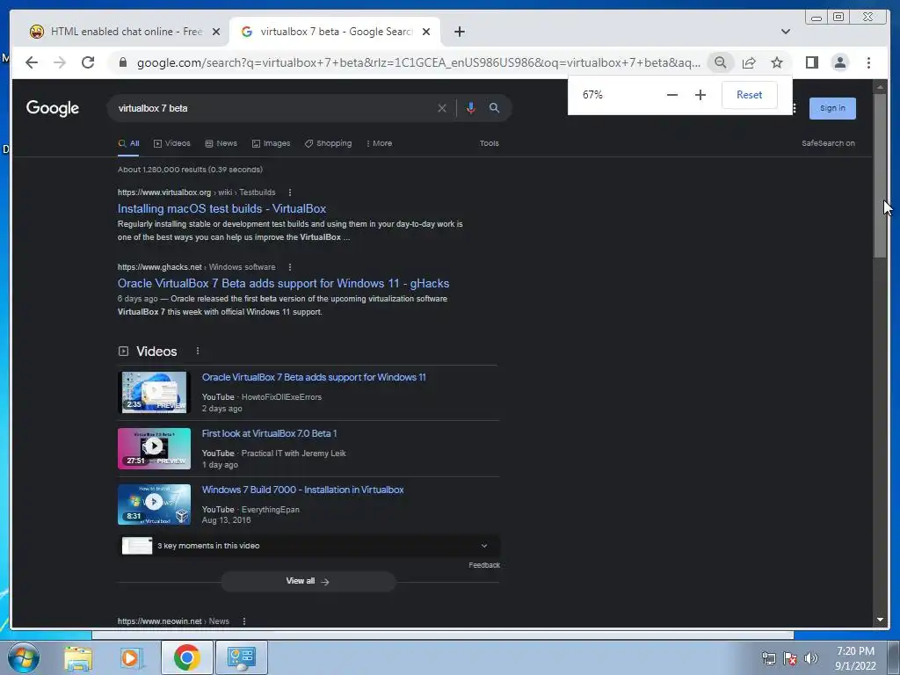The height and width of the screenshot is (675, 900).
Task: Open Oracle VirtualBox 7 Beta gHacks result
Action: pyautogui.click(x=284, y=283)
